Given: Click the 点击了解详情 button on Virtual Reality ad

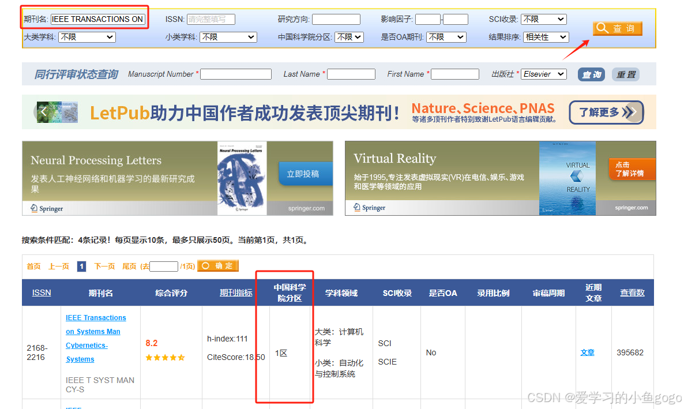Looking at the screenshot, I should tap(632, 170).
